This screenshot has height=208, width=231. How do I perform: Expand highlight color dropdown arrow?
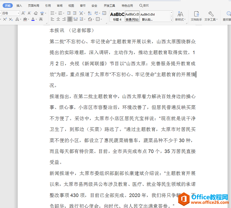[x=29, y=19]
